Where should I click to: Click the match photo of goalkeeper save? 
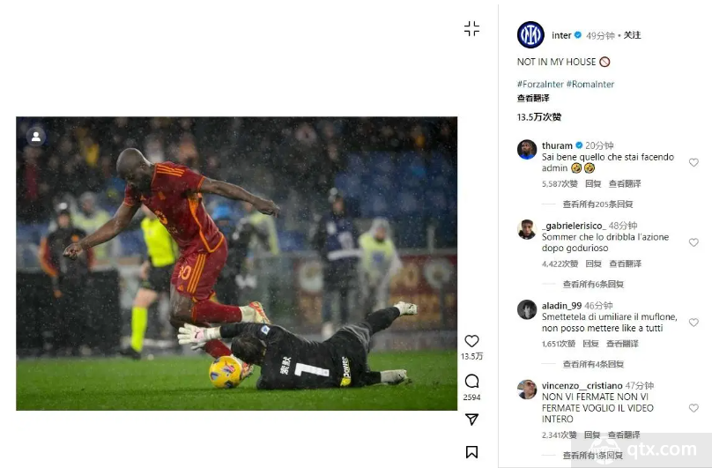236,264
